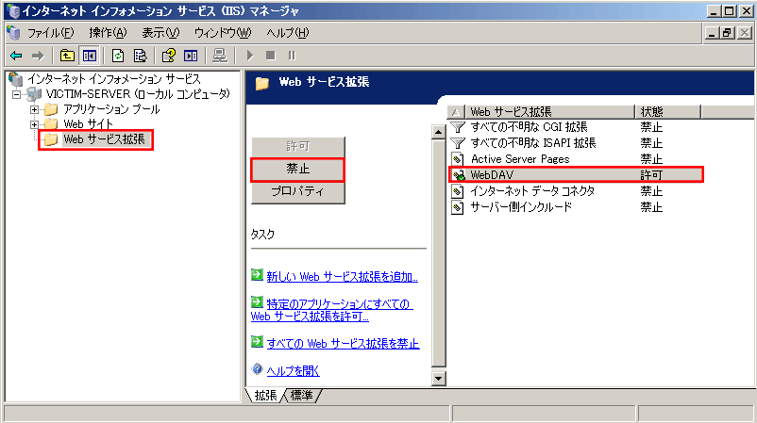Click the Stop toolbar icon
757x423 pixels.
tap(270, 56)
